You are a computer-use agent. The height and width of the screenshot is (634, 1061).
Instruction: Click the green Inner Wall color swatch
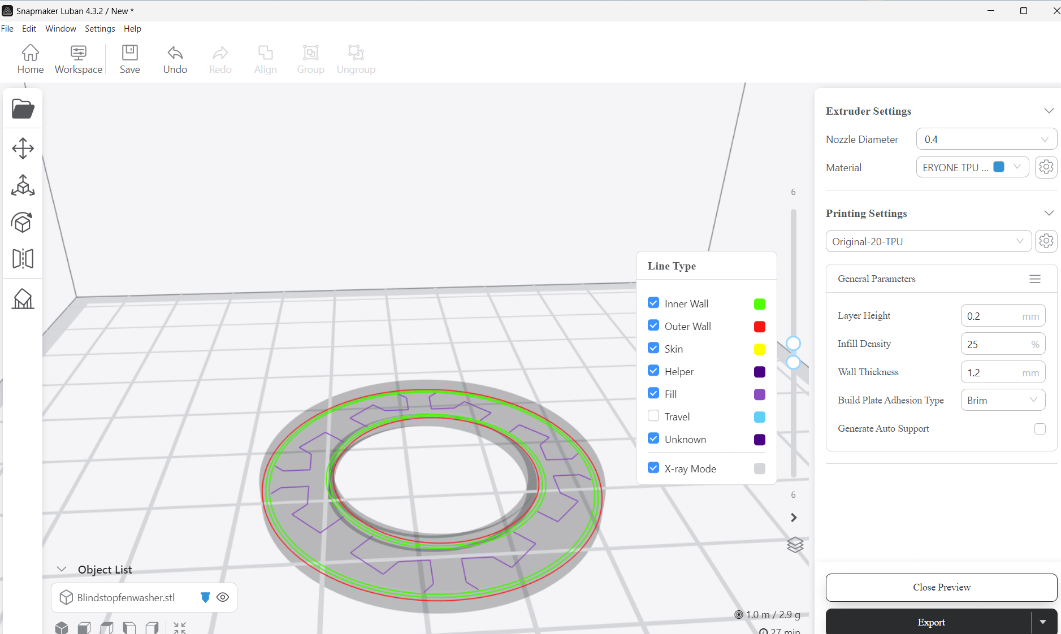(x=760, y=304)
